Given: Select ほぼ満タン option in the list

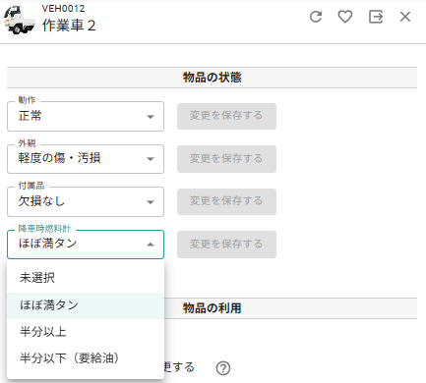Looking at the screenshot, I should [x=86, y=305].
